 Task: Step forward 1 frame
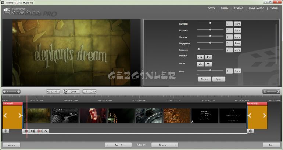(85, 91)
